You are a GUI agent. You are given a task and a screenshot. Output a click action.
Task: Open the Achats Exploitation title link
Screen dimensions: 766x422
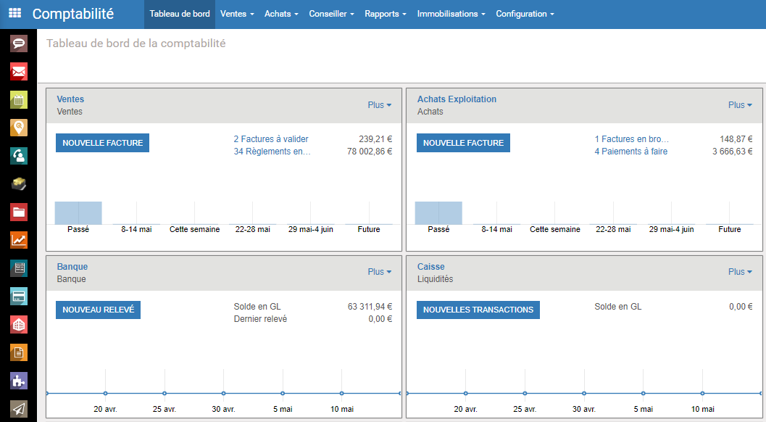tap(457, 99)
